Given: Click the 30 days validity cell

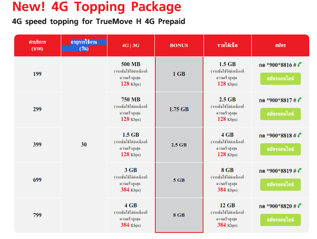Looking at the screenshot, I should [x=84, y=144].
